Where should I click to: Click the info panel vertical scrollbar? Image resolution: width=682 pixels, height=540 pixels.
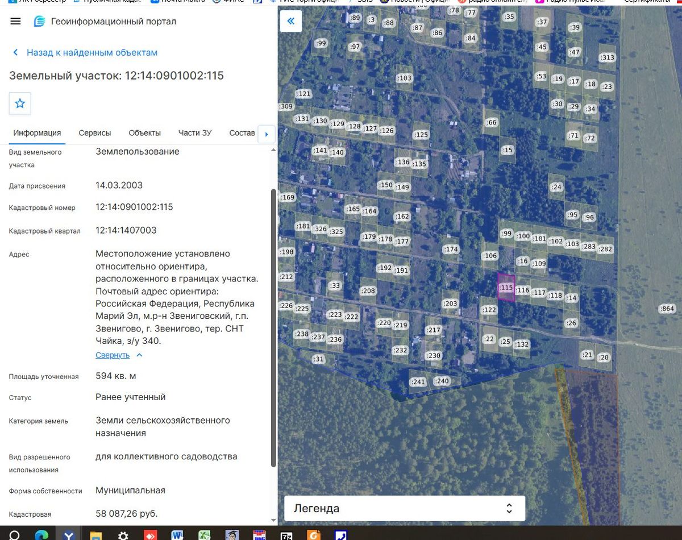point(274,327)
